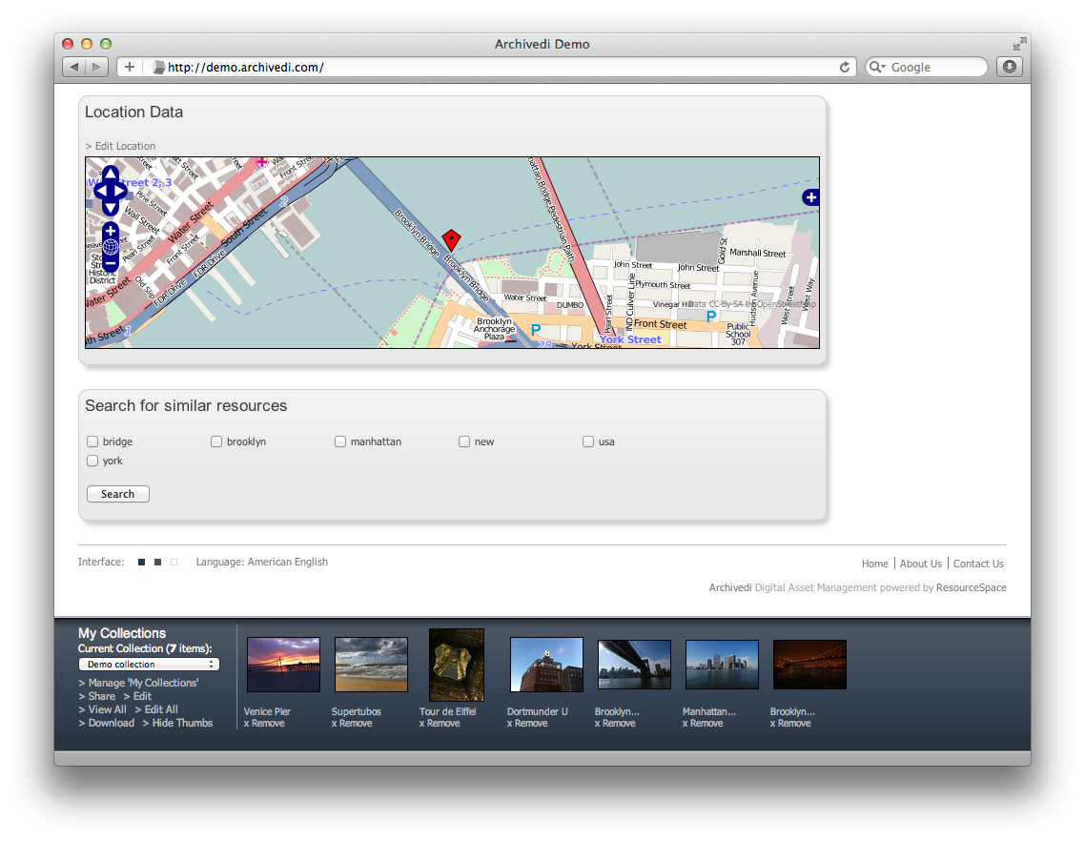The width and height of the screenshot is (1085, 841).
Task: Pan the map left with arrow
Action: point(100,192)
